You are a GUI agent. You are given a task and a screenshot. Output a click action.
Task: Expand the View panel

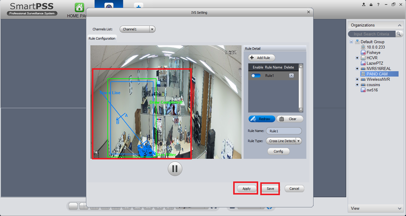click(399, 208)
